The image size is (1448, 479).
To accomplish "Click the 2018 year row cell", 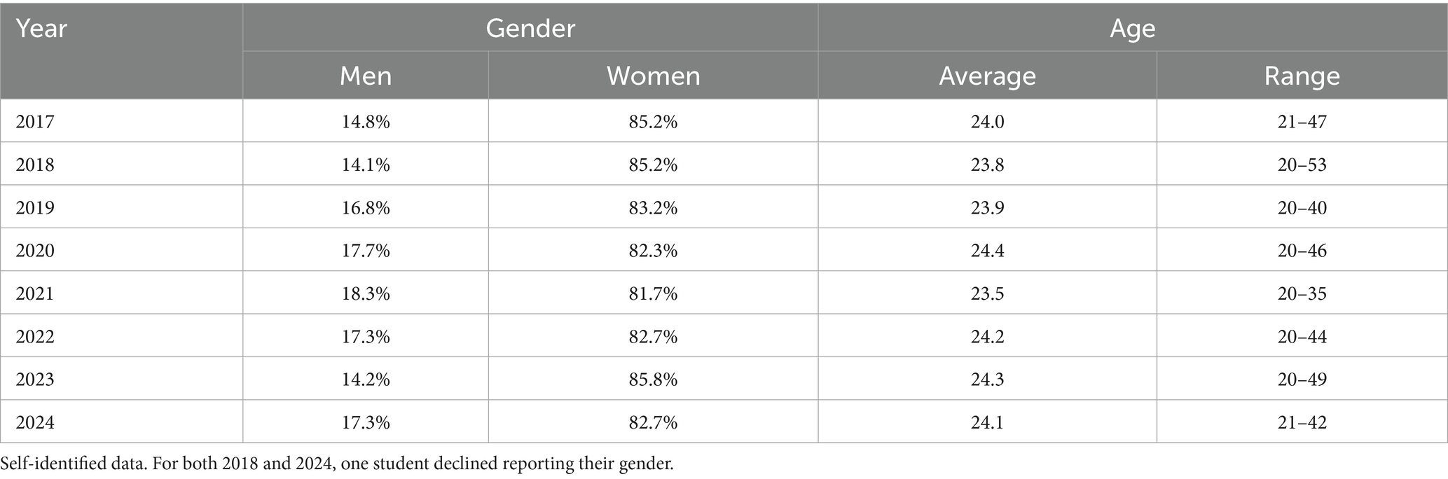I will [x=35, y=165].
